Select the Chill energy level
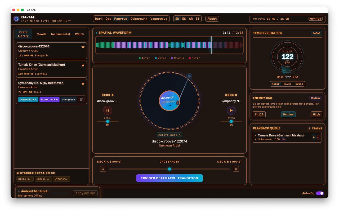 (259, 114)
